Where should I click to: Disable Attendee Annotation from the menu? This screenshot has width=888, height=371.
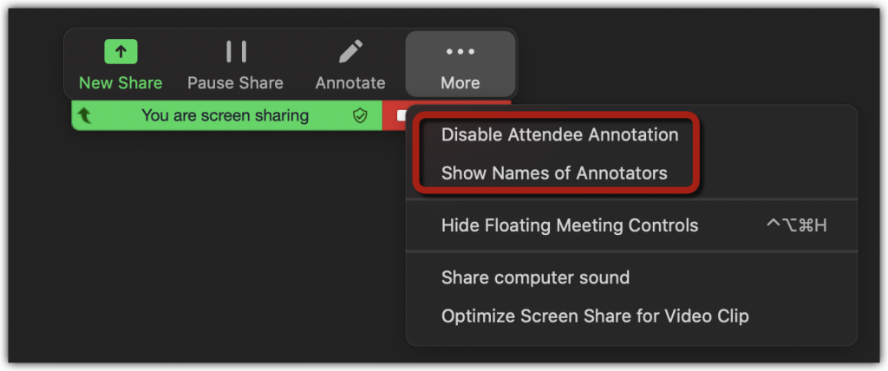[x=559, y=135]
